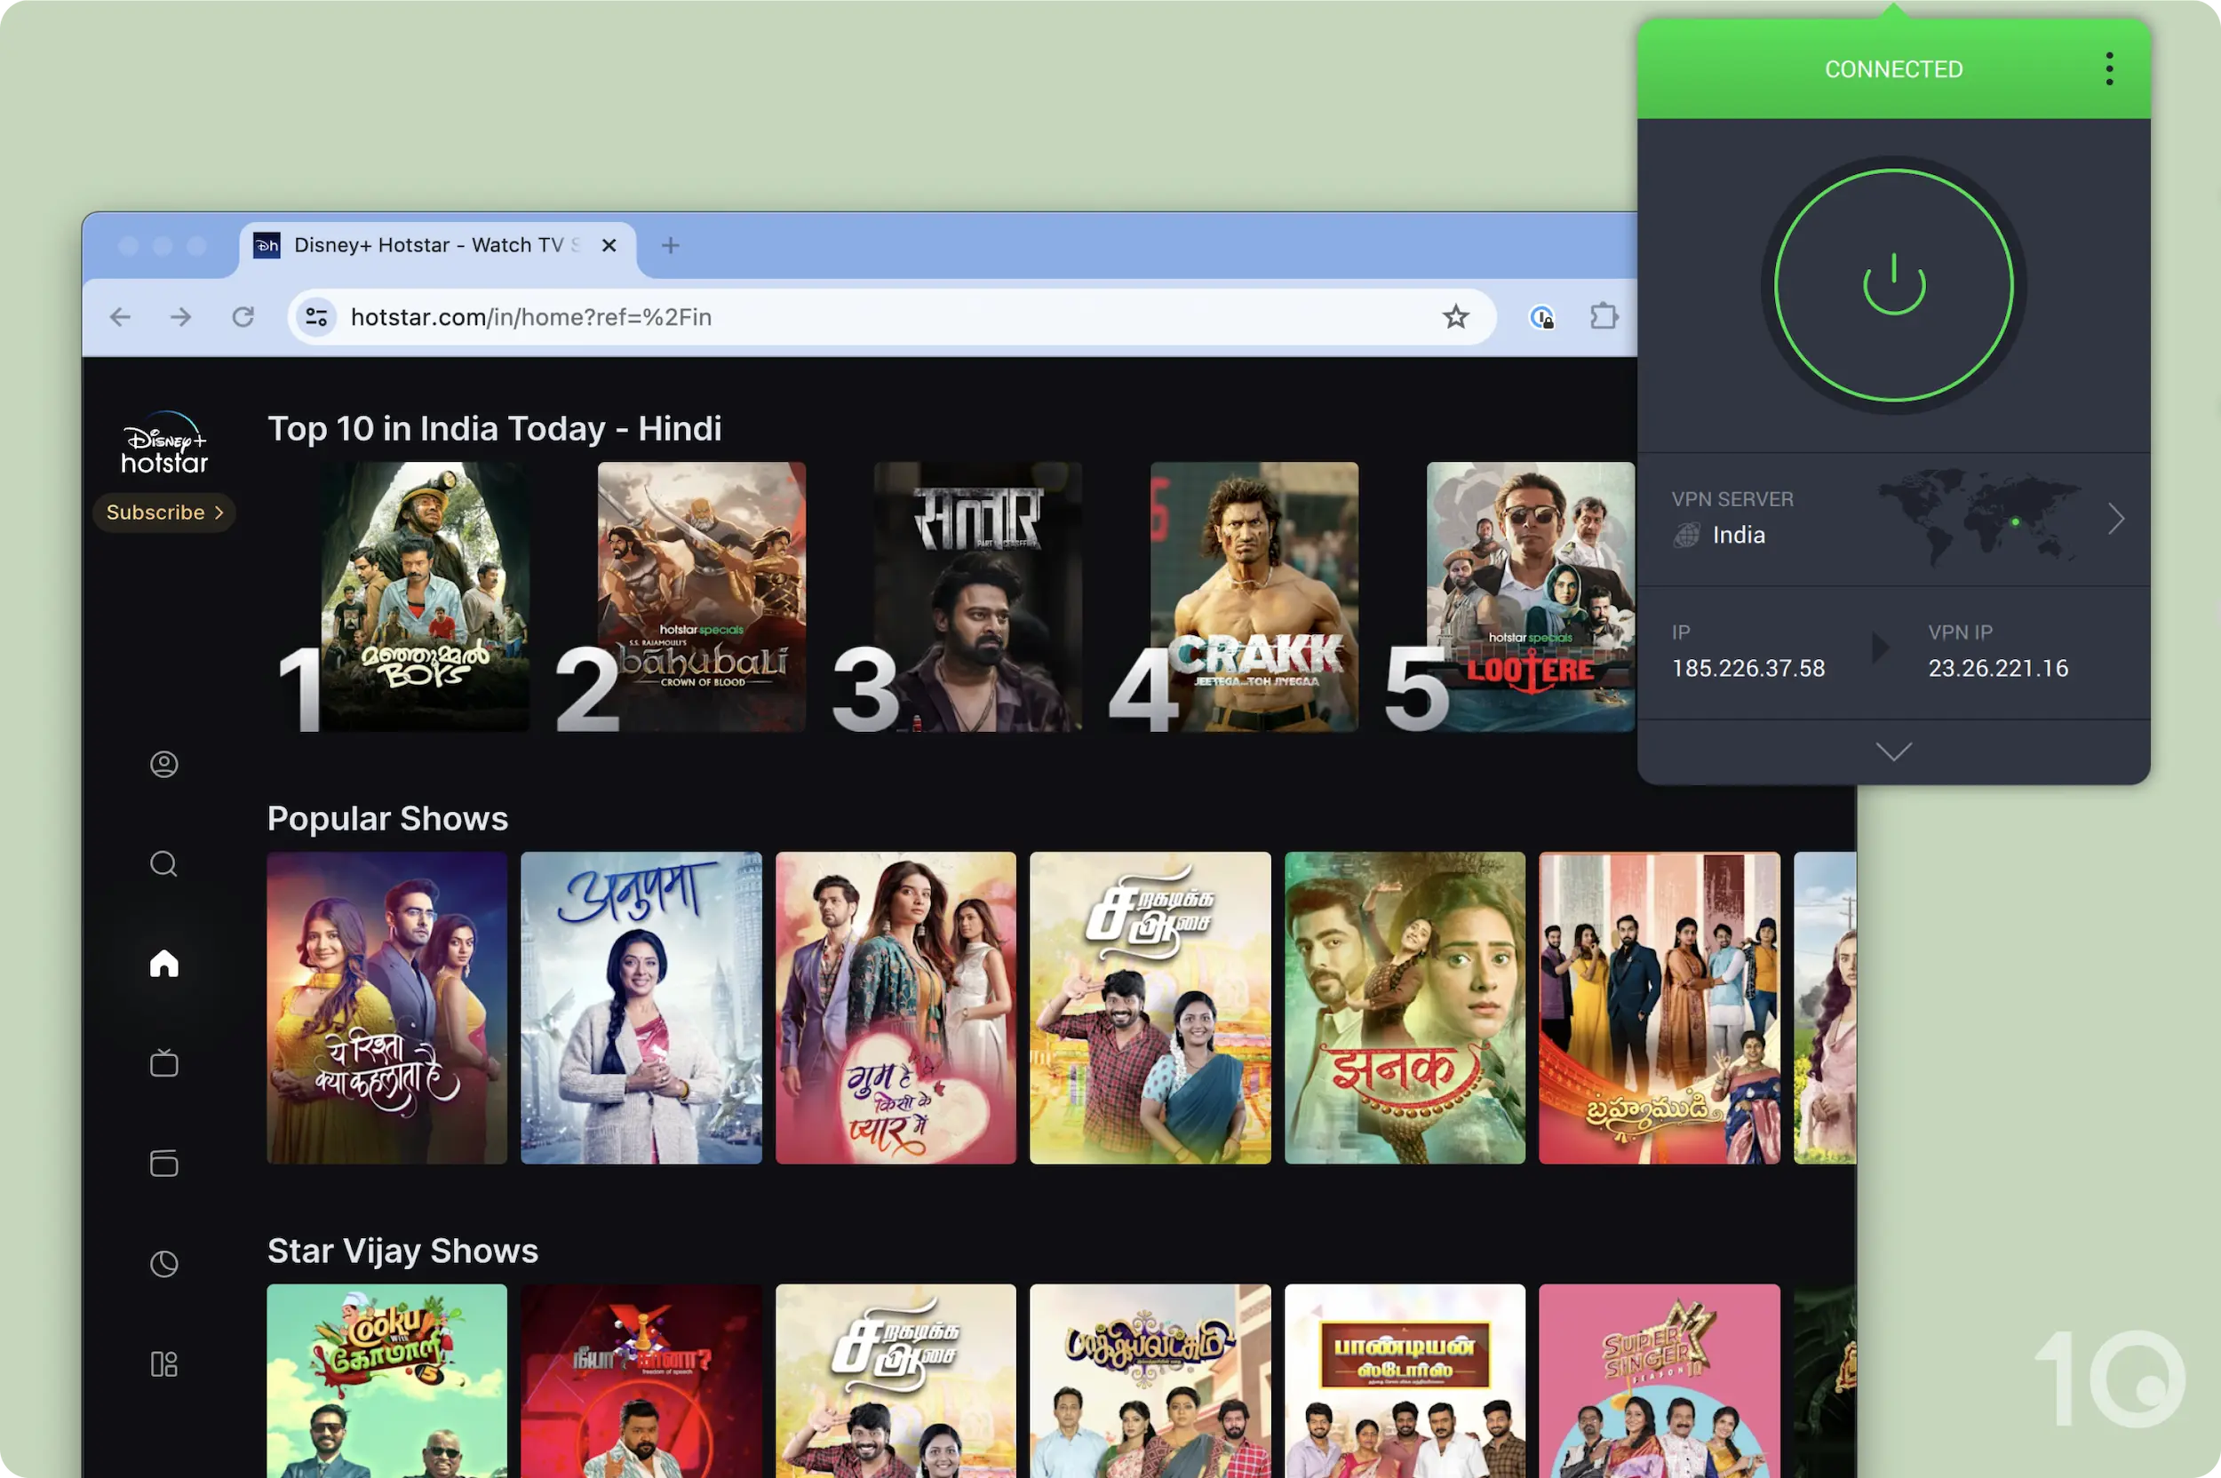Open the Anupama show poster
The height and width of the screenshot is (1478, 2221).
(641, 1007)
